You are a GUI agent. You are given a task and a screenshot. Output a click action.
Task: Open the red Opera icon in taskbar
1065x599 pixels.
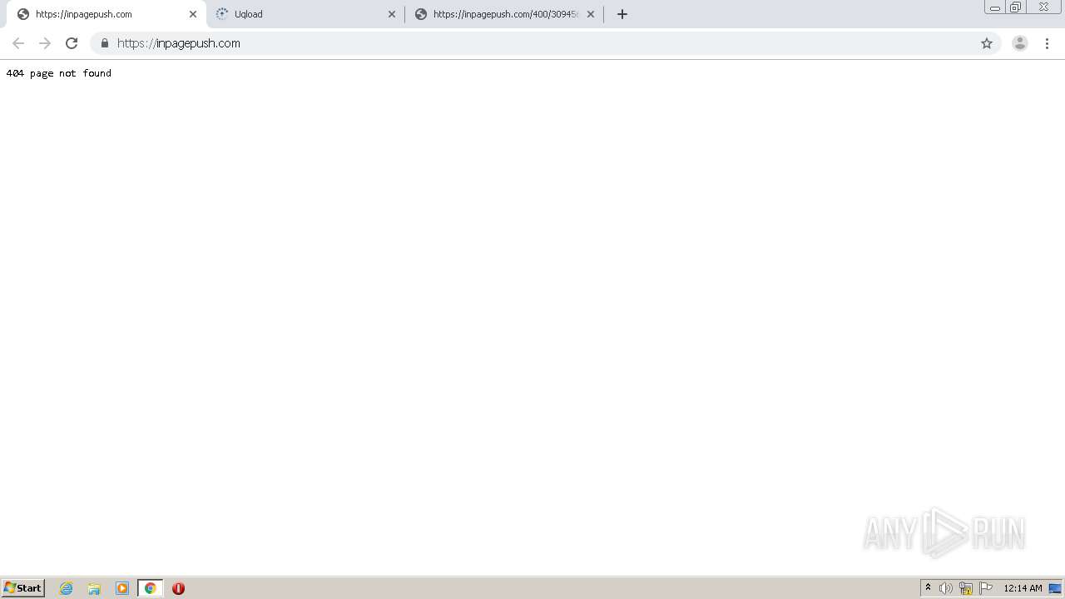click(178, 588)
